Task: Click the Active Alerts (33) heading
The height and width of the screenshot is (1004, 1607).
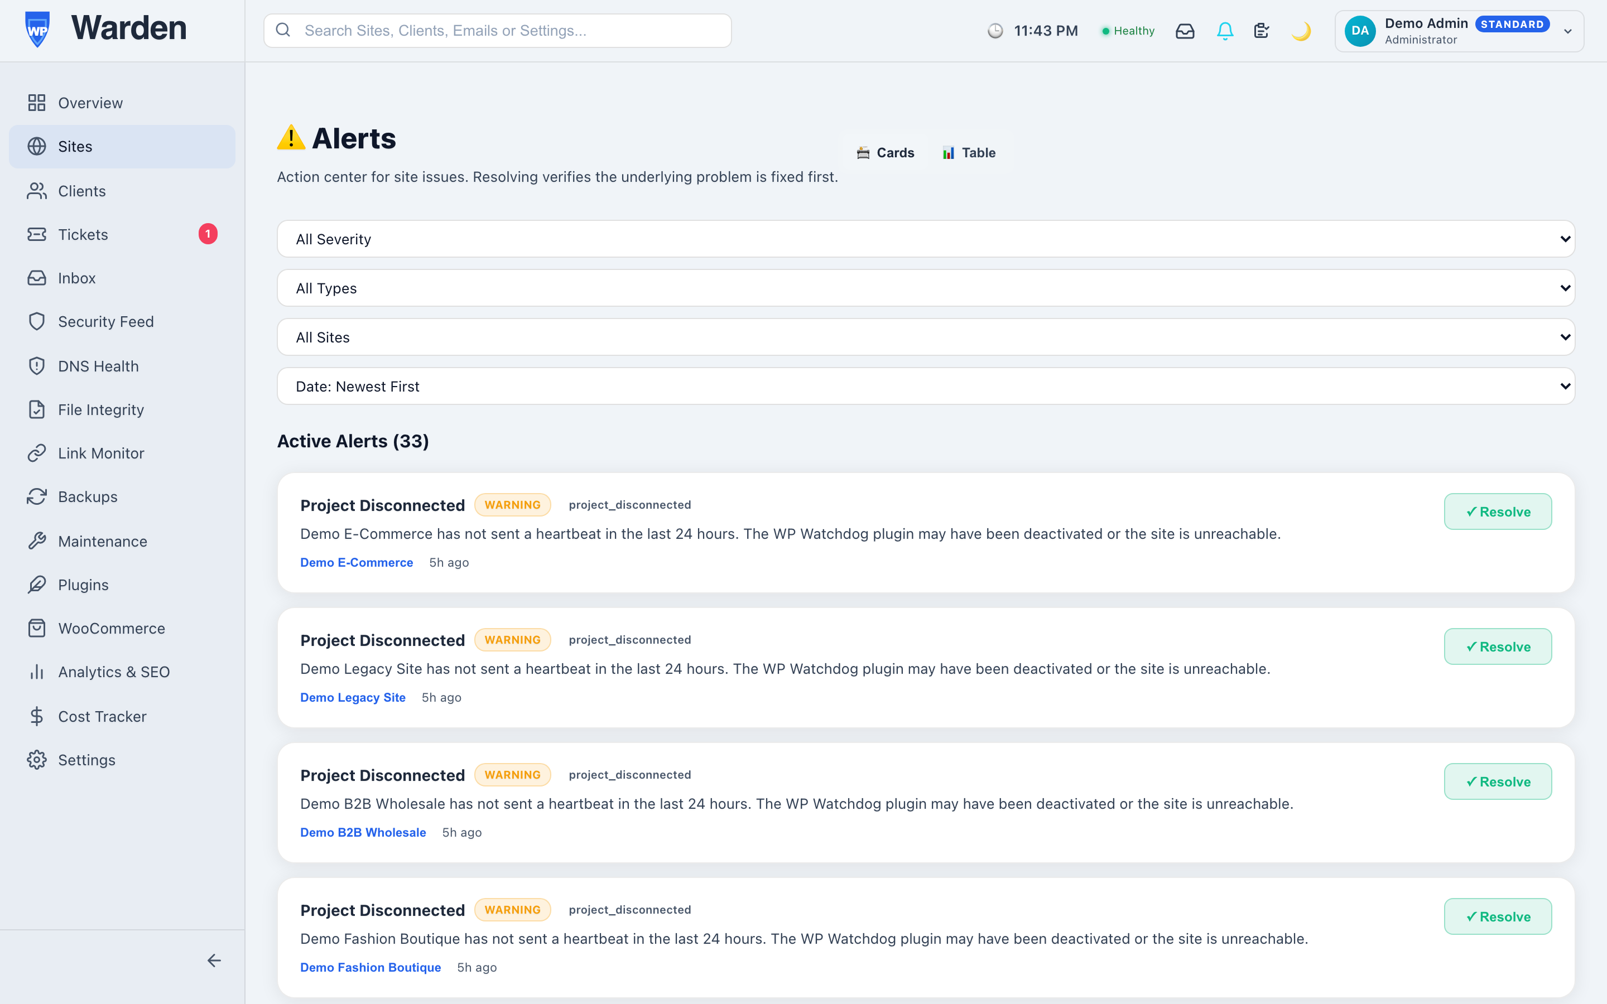Action: tap(353, 441)
